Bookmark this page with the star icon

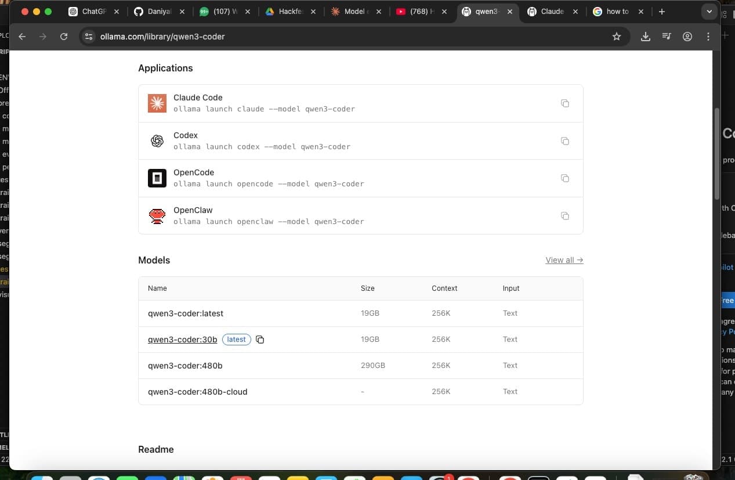(617, 37)
